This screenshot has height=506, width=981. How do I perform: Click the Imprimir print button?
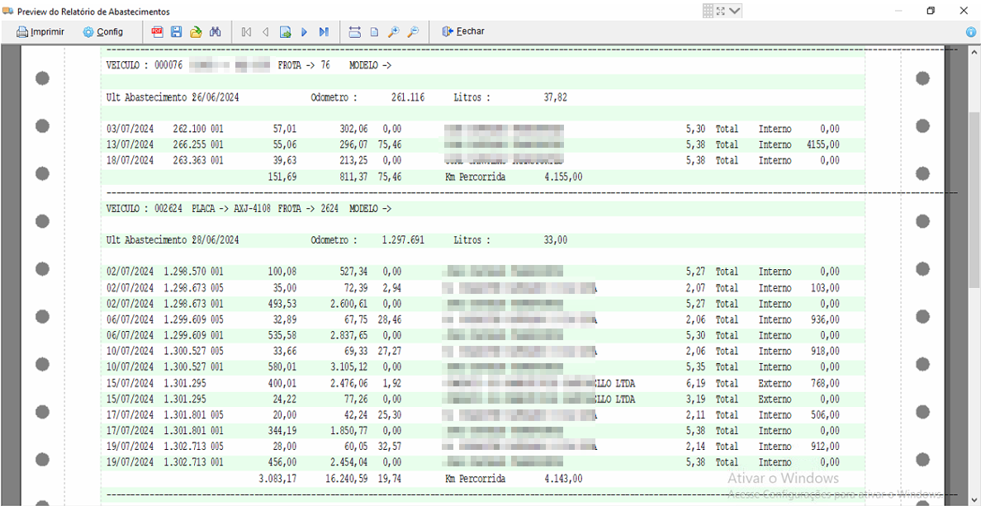[40, 32]
